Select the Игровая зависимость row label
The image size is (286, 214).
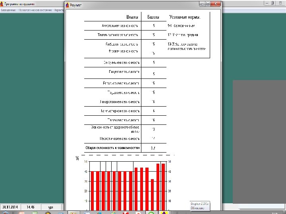123,51
